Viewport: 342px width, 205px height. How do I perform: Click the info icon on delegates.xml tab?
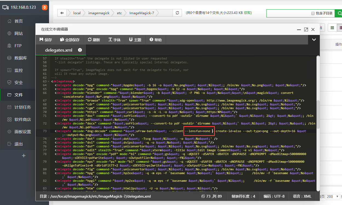point(80,50)
